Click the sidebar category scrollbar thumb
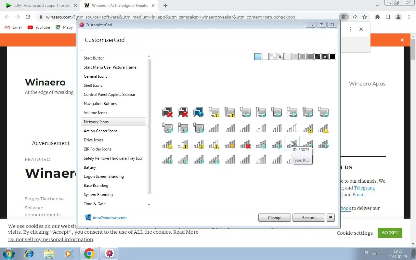Image resolution: width=416 pixels, height=260 pixels. [149, 126]
